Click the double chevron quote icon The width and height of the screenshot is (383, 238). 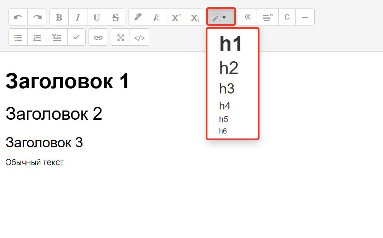click(247, 17)
